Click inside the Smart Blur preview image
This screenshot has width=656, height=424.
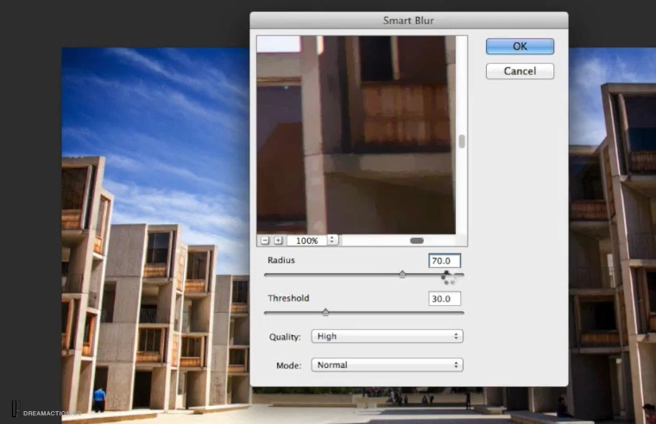[x=356, y=135]
